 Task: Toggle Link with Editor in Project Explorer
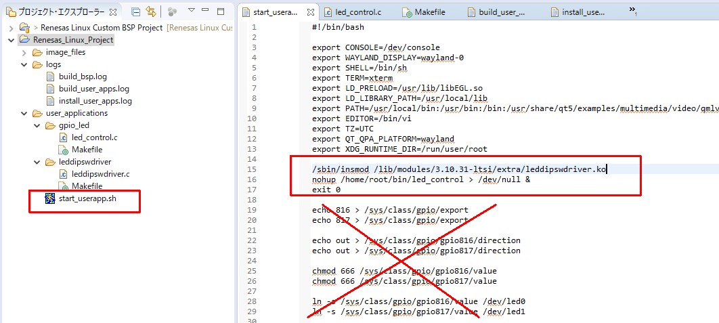[x=150, y=12]
